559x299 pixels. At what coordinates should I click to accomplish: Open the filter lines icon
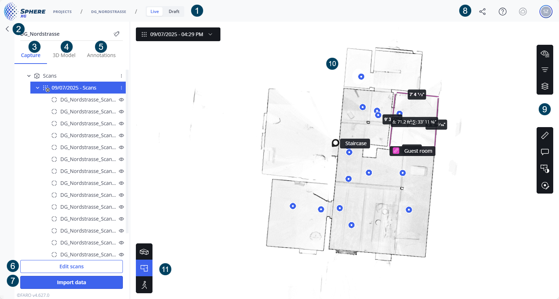[545, 70]
